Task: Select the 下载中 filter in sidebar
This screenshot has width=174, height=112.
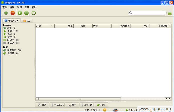Action: (11, 31)
